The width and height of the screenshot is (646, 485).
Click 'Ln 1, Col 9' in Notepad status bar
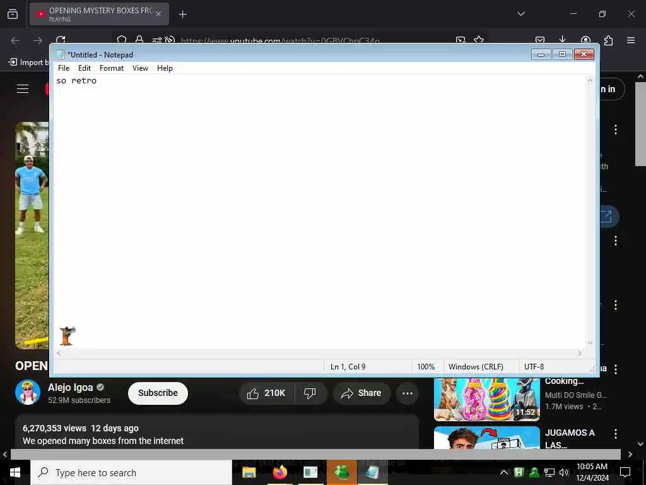pos(348,367)
